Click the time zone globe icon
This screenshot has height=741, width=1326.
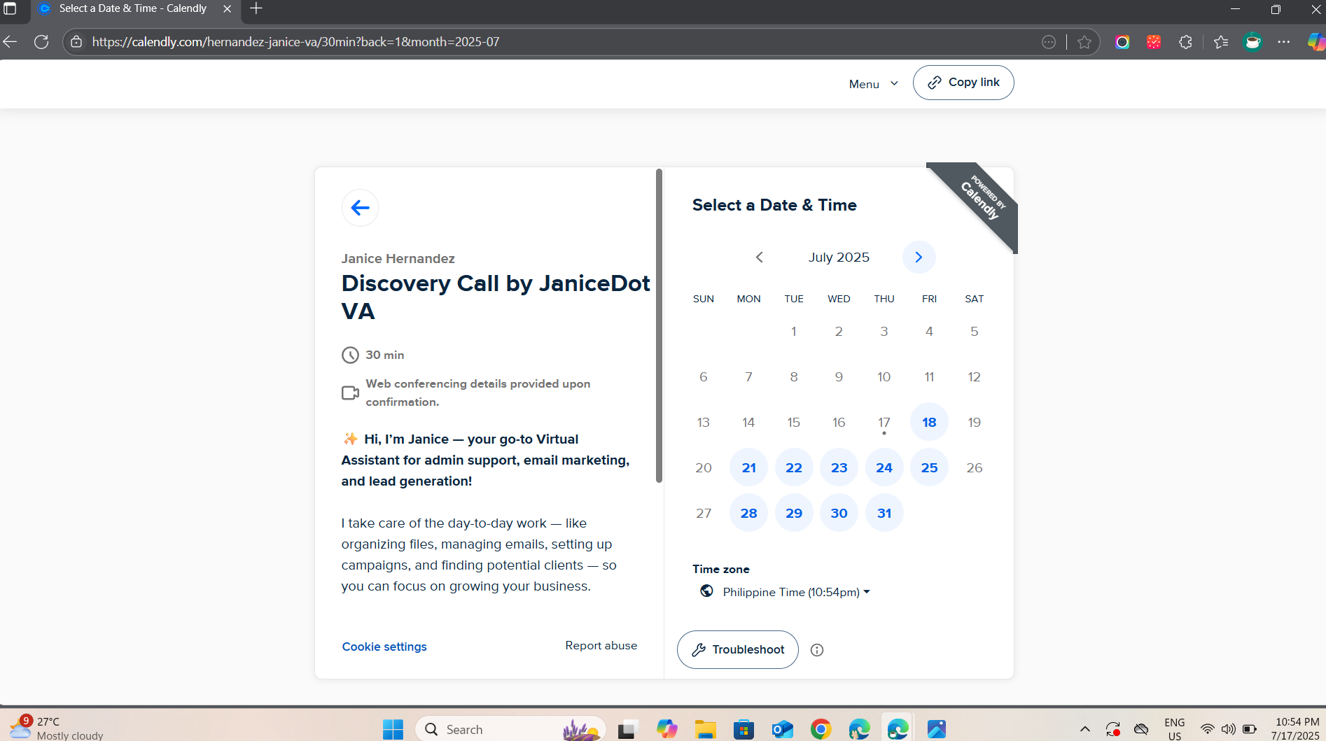click(706, 591)
